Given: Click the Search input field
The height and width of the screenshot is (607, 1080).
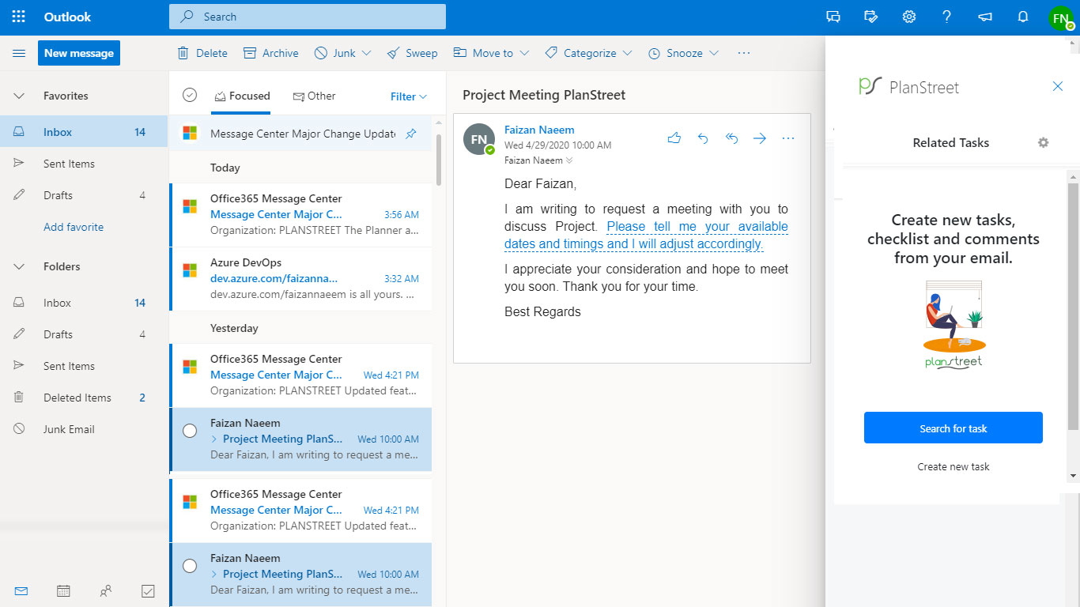Looking at the screenshot, I should [308, 17].
